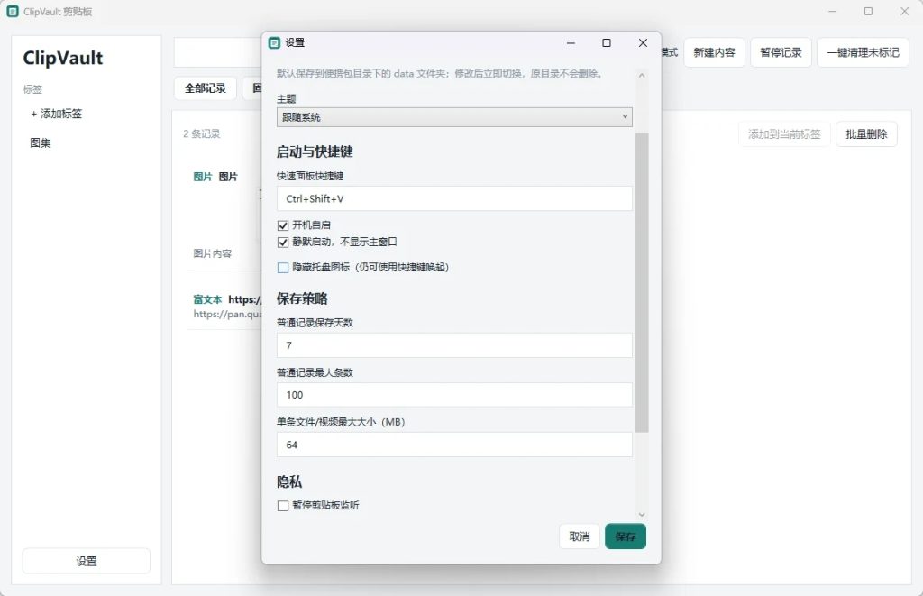
Task: Click 批量删除 button in main window
Action: click(866, 134)
